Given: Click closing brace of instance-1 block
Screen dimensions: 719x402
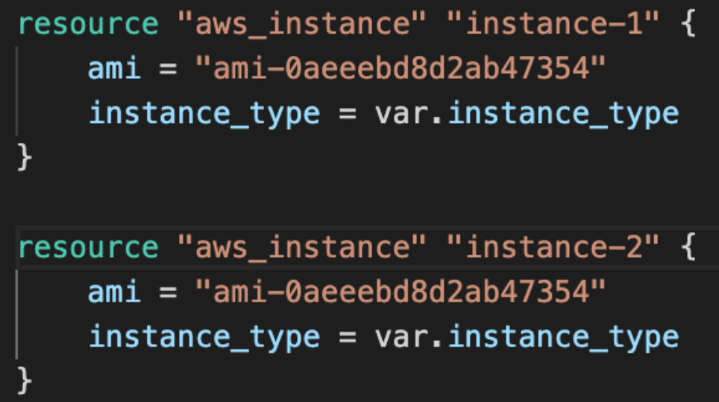Looking at the screenshot, I should pyautogui.click(x=25, y=158).
